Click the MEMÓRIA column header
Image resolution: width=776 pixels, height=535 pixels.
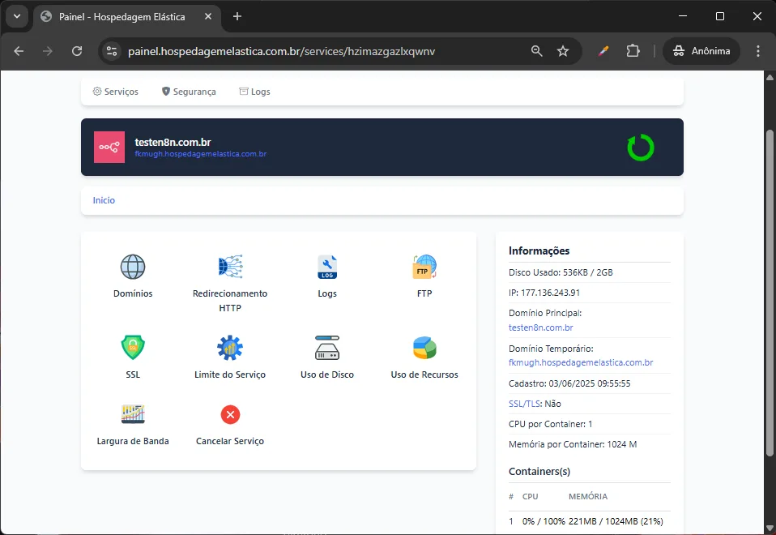point(588,496)
